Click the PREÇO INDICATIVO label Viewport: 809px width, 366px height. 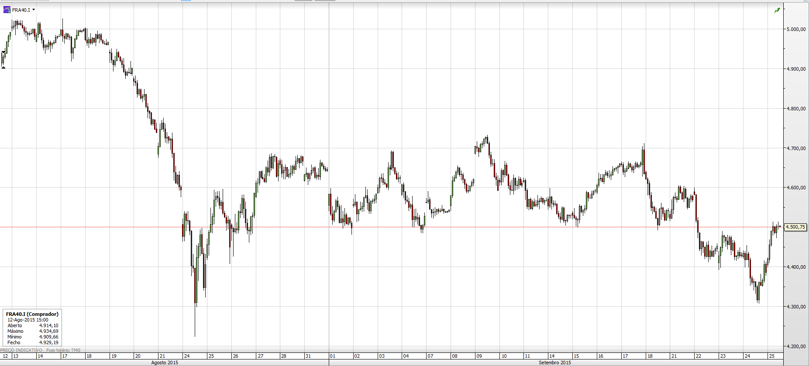21,350
